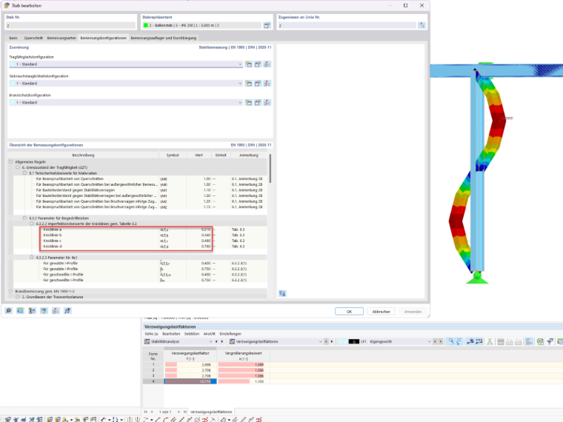
Task: Click the search icon at dialog bottom left
Action: tap(9, 311)
